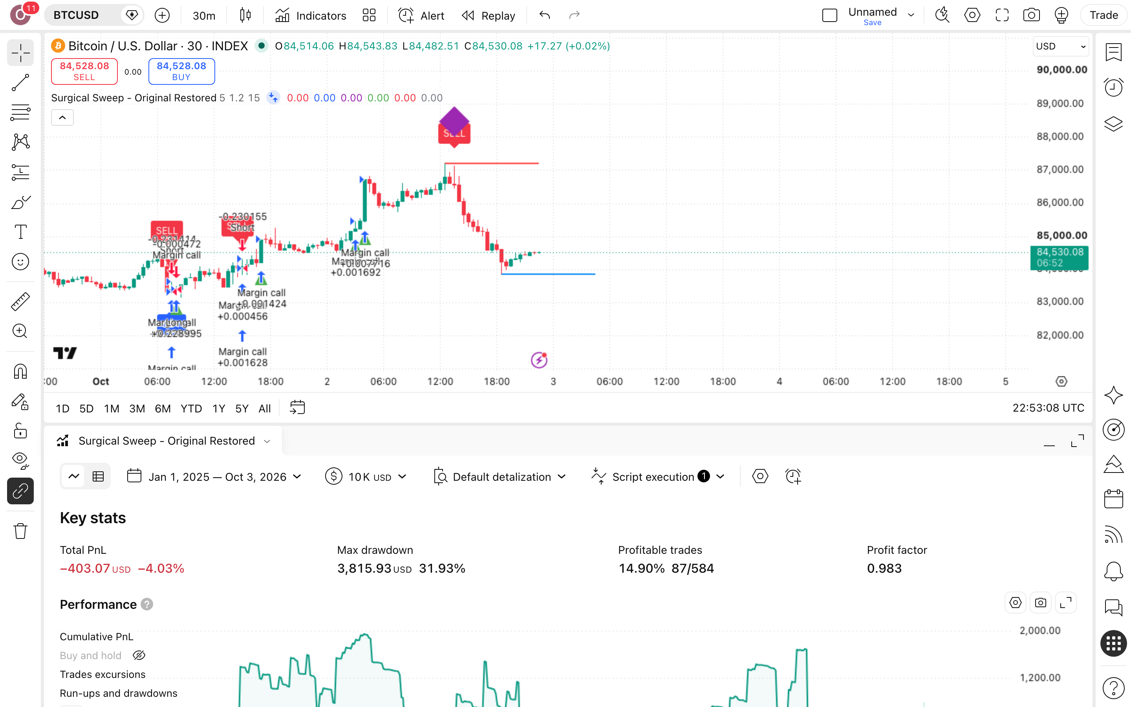Open the object tree layers panel
The width and height of the screenshot is (1131, 707).
click(x=1114, y=124)
